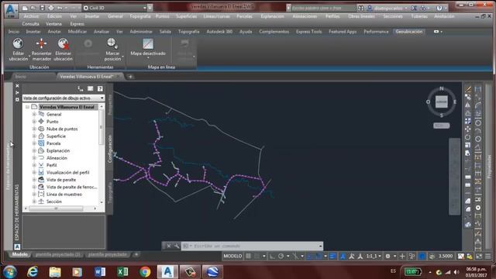The height and width of the screenshot is (279, 496).
Task: Click the ViewCube top face
Action: (441, 102)
